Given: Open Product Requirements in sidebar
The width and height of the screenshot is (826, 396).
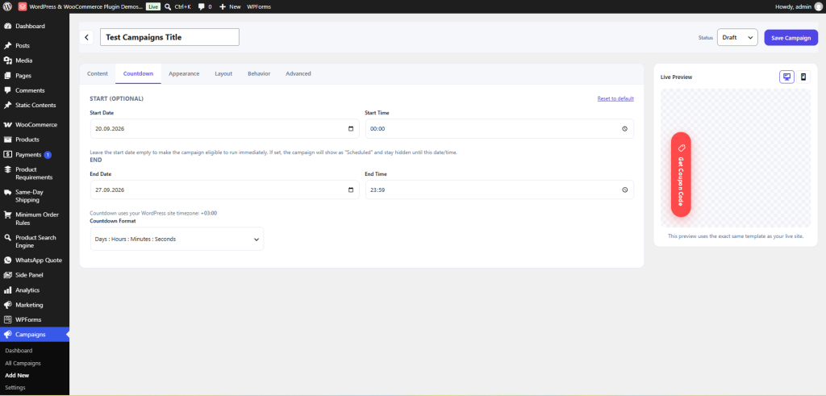Looking at the screenshot, I should pyautogui.click(x=35, y=173).
